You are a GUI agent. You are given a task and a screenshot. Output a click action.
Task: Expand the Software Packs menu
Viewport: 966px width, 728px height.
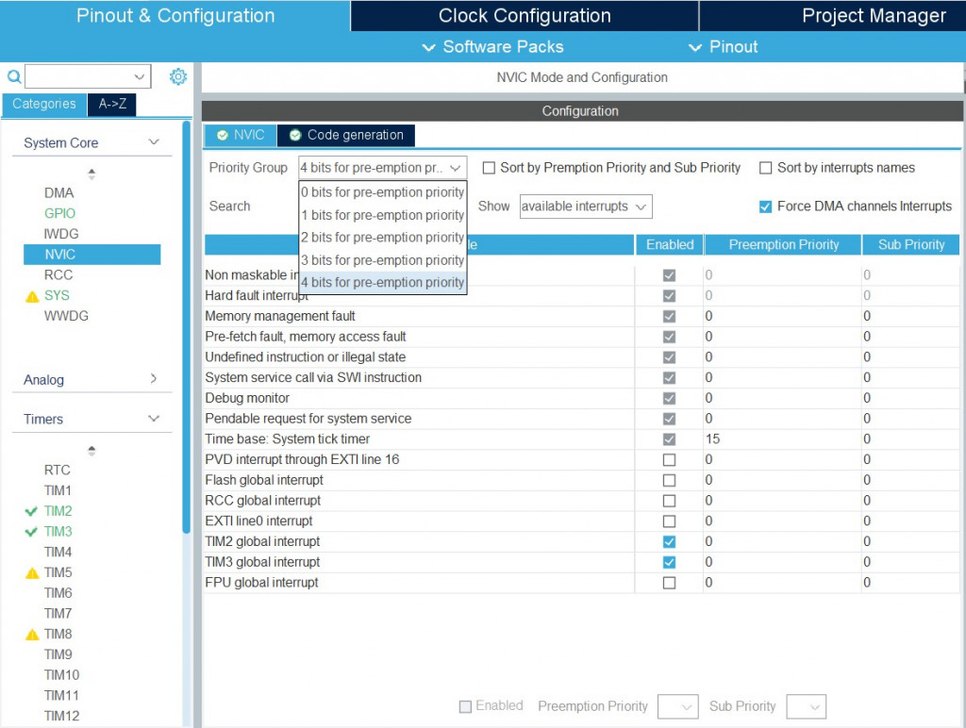coord(492,47)
